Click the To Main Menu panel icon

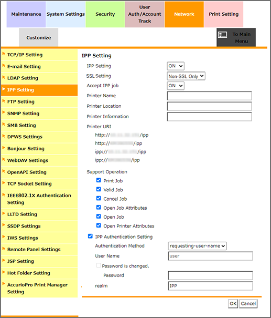click(222, 35)
